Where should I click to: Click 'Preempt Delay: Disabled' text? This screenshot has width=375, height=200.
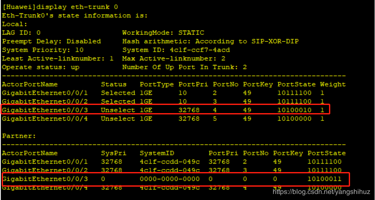(52, 41)
